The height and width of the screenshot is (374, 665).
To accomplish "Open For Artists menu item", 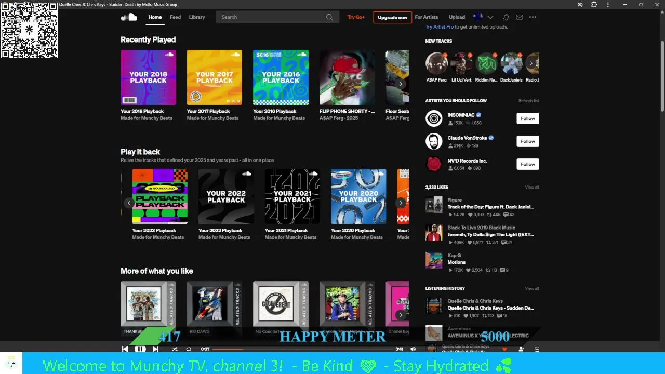I will 427,17.
